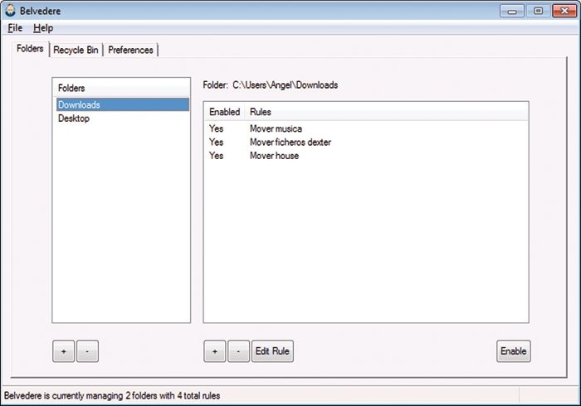The width and height of the screenshot is (581, 406).
Task: Open the Help menu
Action: coord(43,28)
